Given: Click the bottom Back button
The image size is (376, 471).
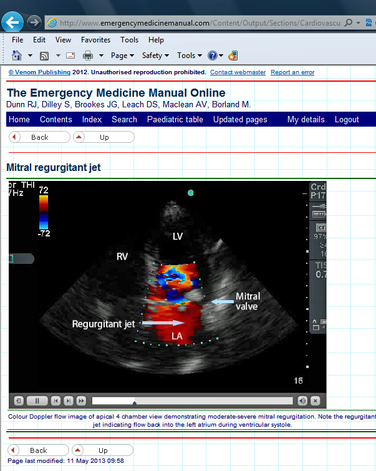Looking at the screenshot, I should [38, 450].
